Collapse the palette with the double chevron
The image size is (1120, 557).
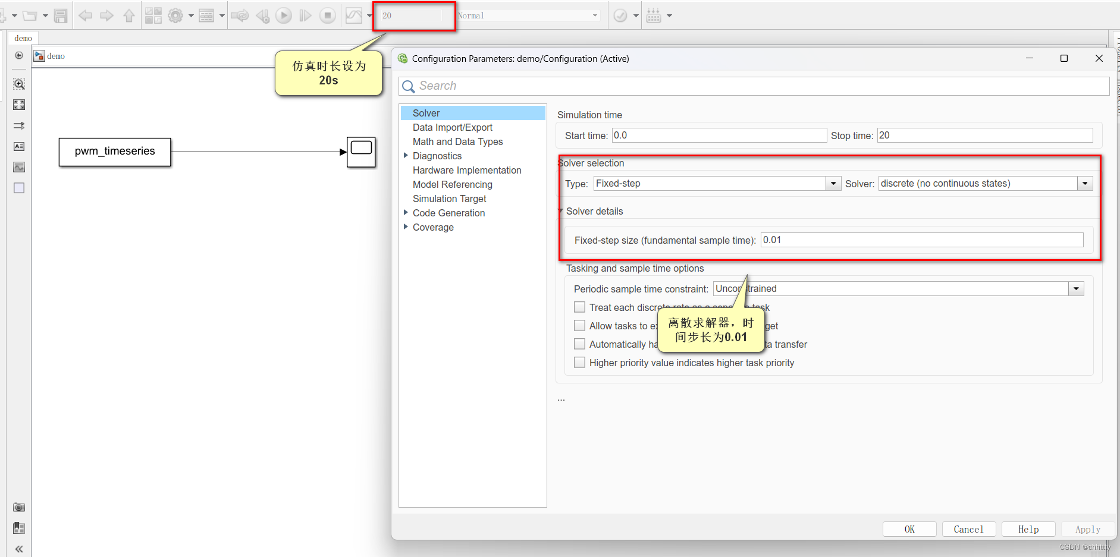point(19,549)
